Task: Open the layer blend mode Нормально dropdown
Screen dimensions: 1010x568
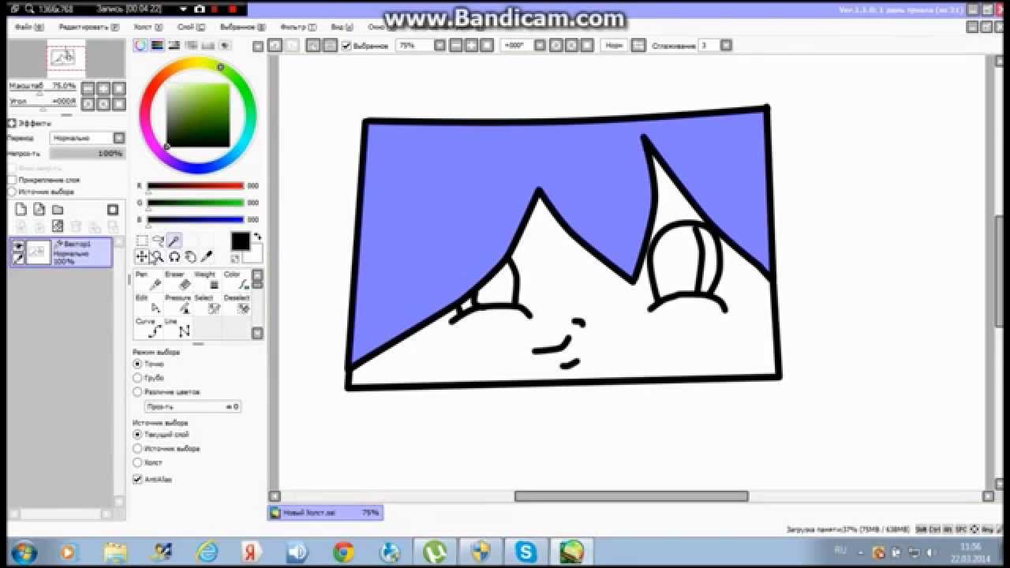Action: coord(87,138)
